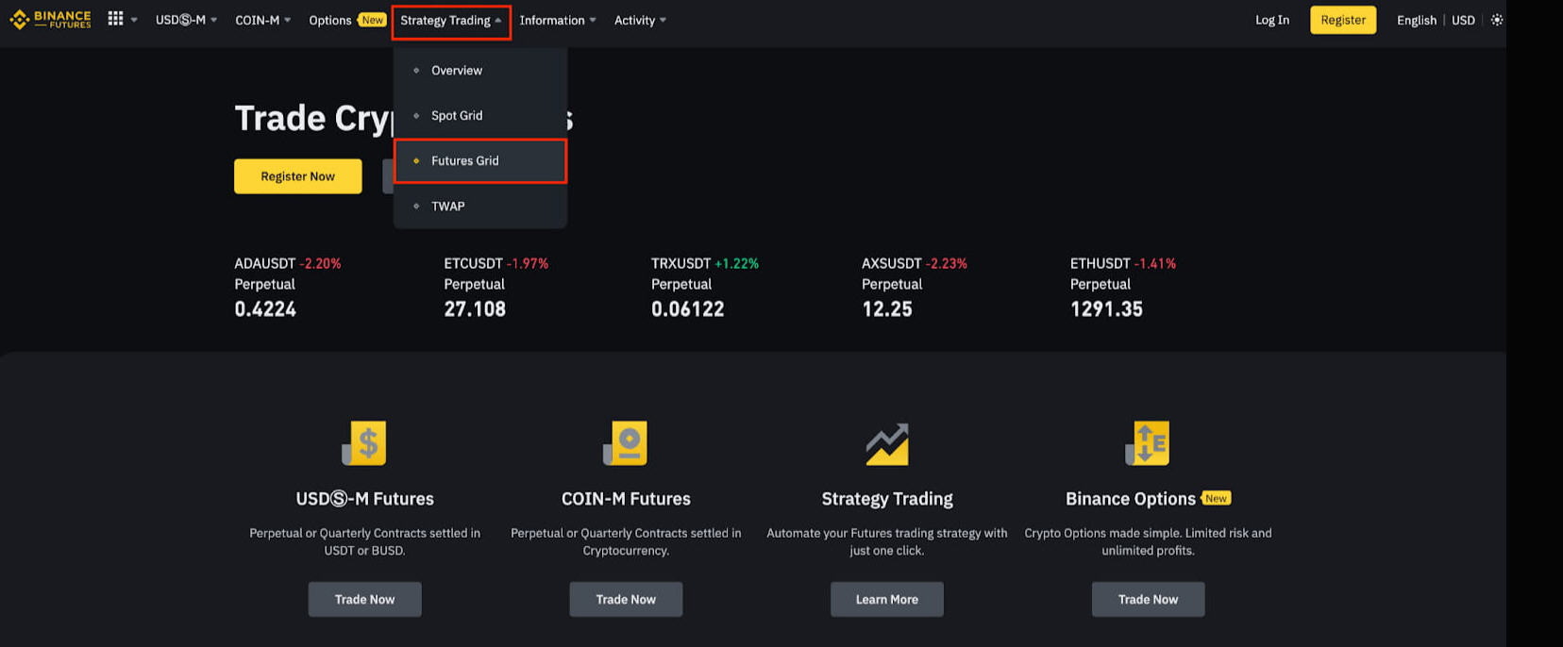Toggle the theme sun icon

point(1497,20)
